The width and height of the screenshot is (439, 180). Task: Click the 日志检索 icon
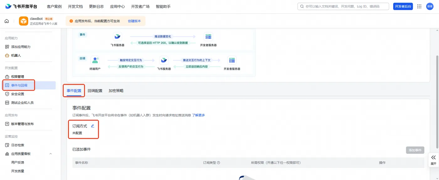[x=7, y=145]
